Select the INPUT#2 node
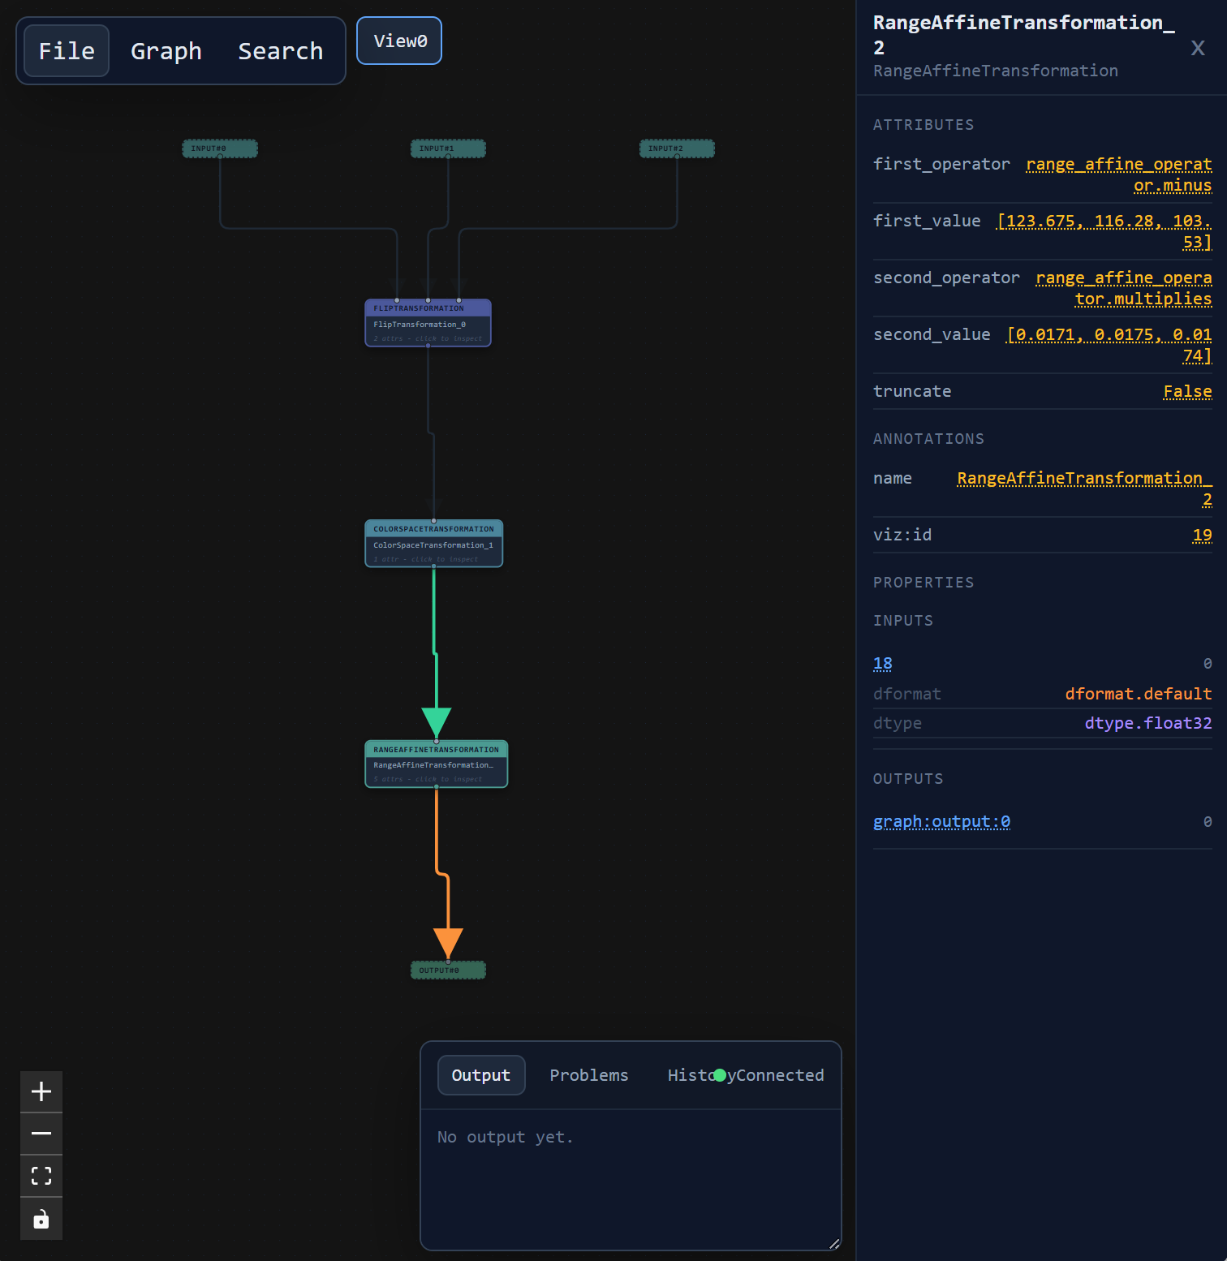 coord(677,148)
